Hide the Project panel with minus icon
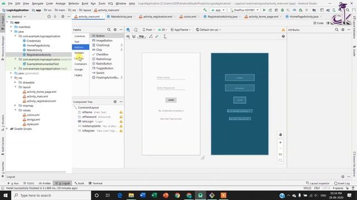 tap(69, 17)
